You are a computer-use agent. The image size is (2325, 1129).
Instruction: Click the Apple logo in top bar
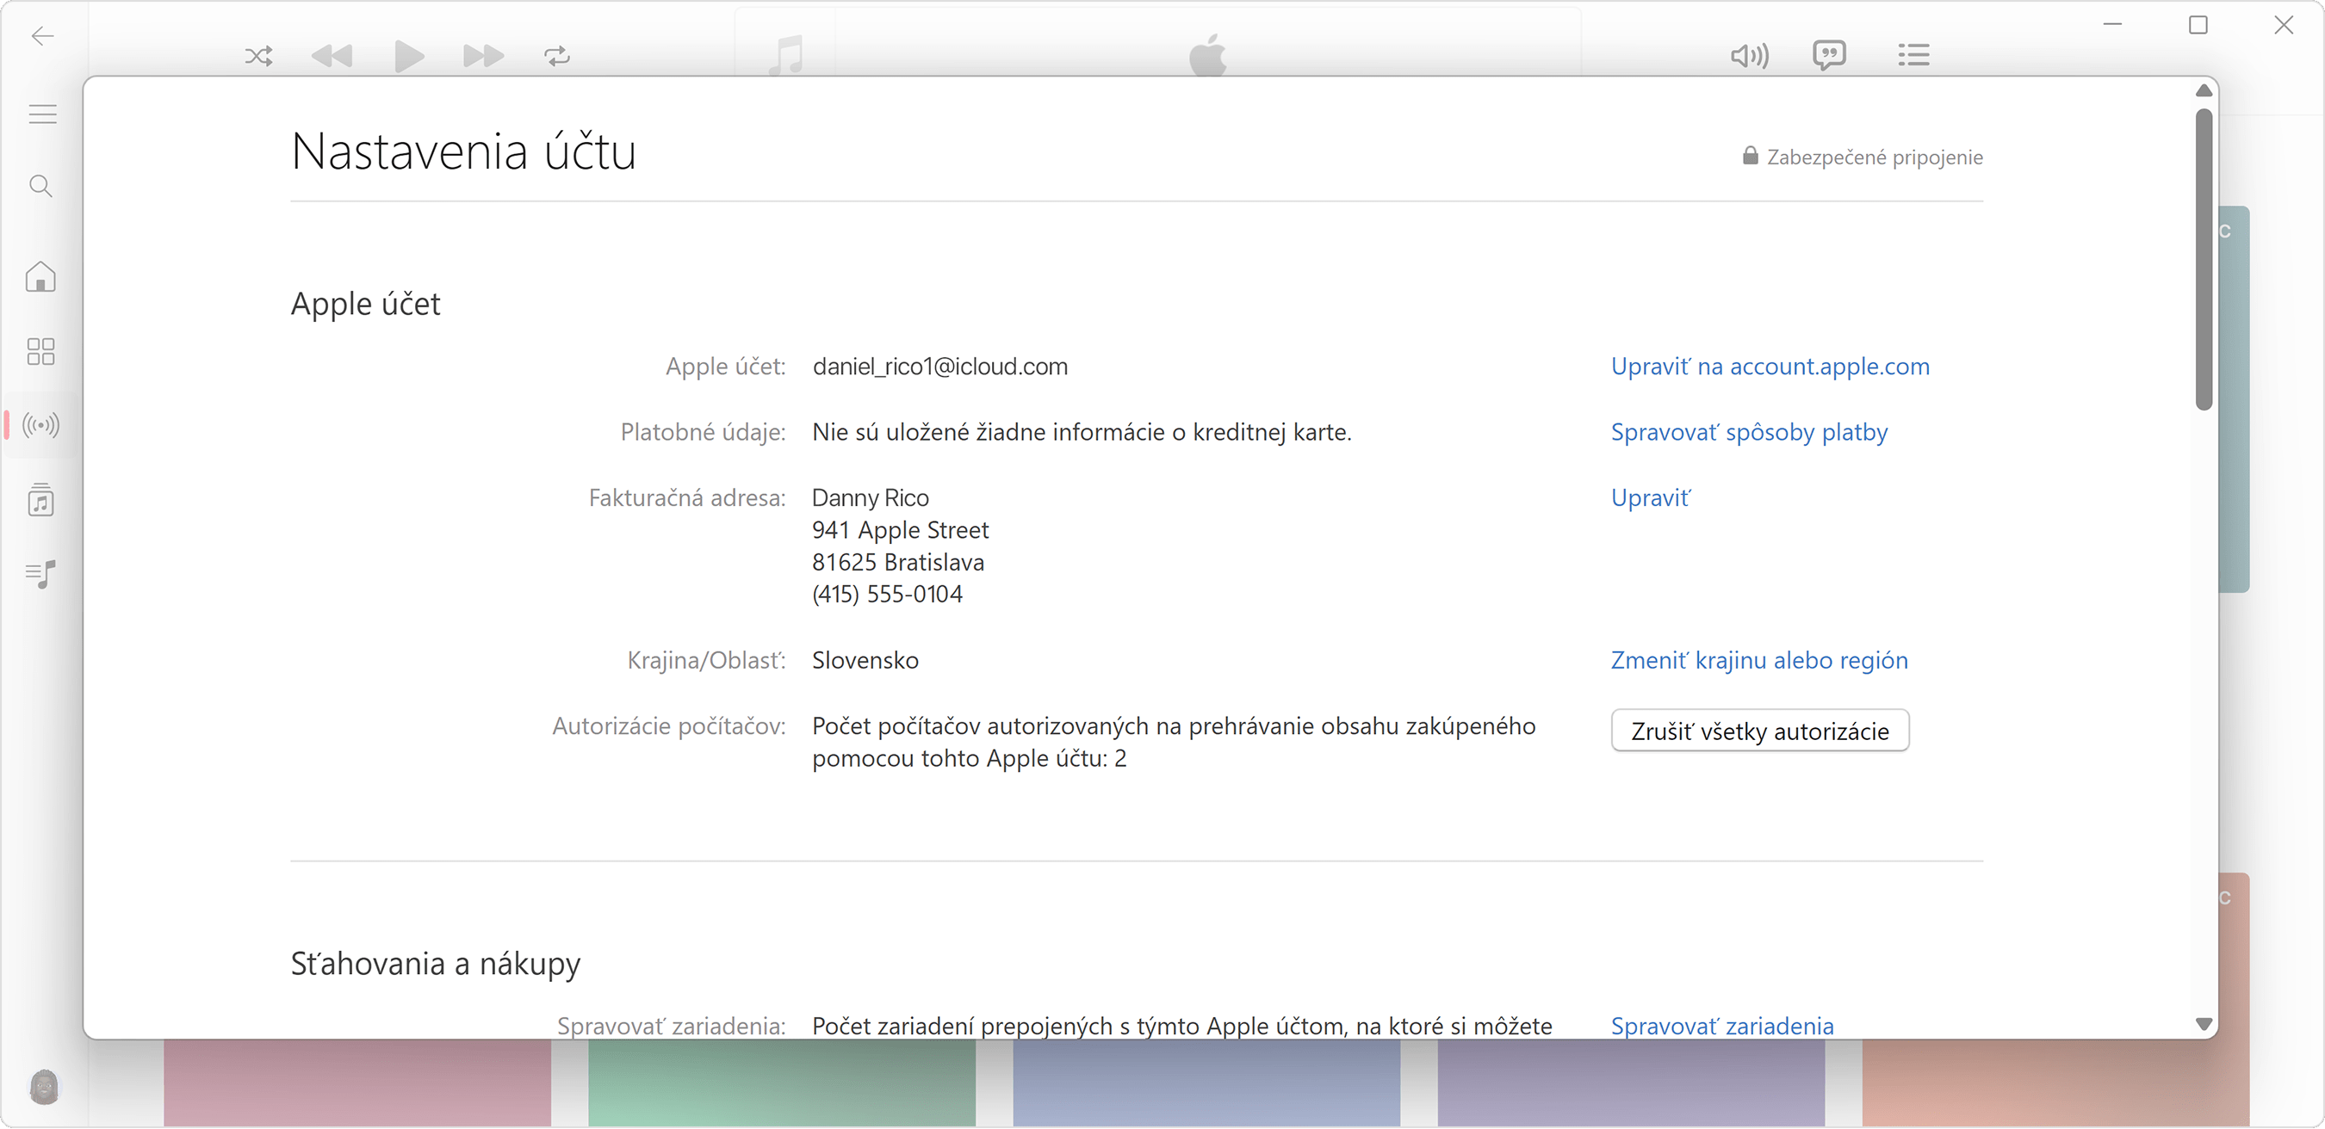[1206, 55]
